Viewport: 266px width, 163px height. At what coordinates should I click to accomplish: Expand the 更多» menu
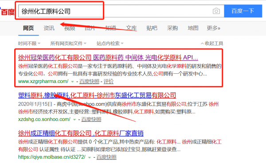click(x=213, y=28)
